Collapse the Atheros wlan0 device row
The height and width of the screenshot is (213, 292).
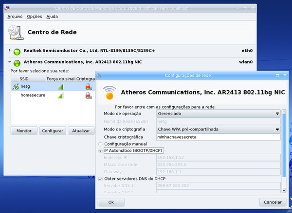click(x=10, y=62)
